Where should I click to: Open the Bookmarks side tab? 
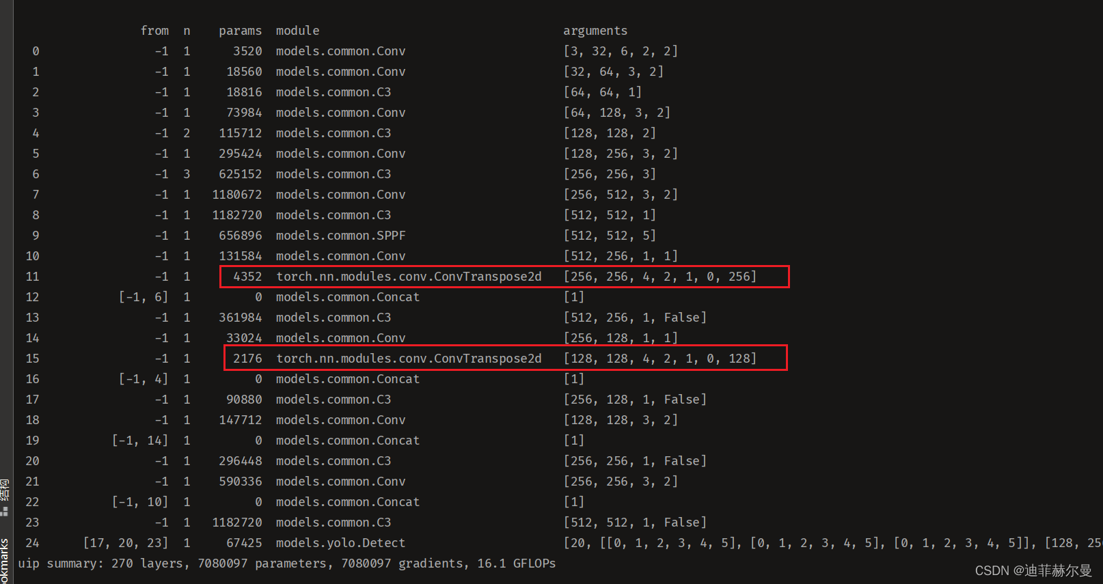(5, 560)
